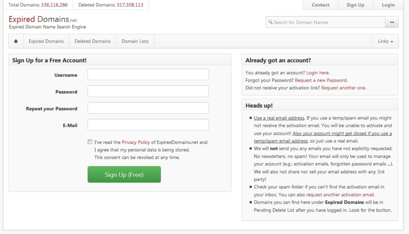
Task: Click the Login here link
Action: tap(318, 73)
